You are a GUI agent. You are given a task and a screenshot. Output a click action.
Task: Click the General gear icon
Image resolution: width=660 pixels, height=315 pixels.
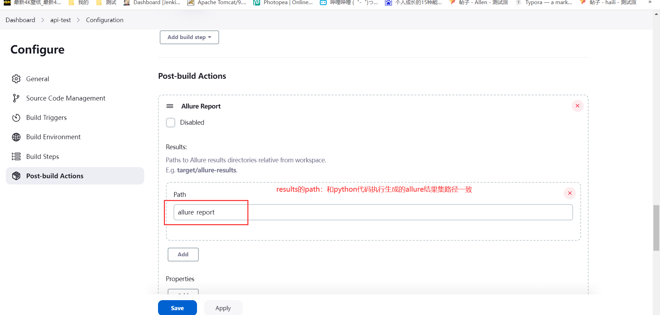[x=16, y=79]
